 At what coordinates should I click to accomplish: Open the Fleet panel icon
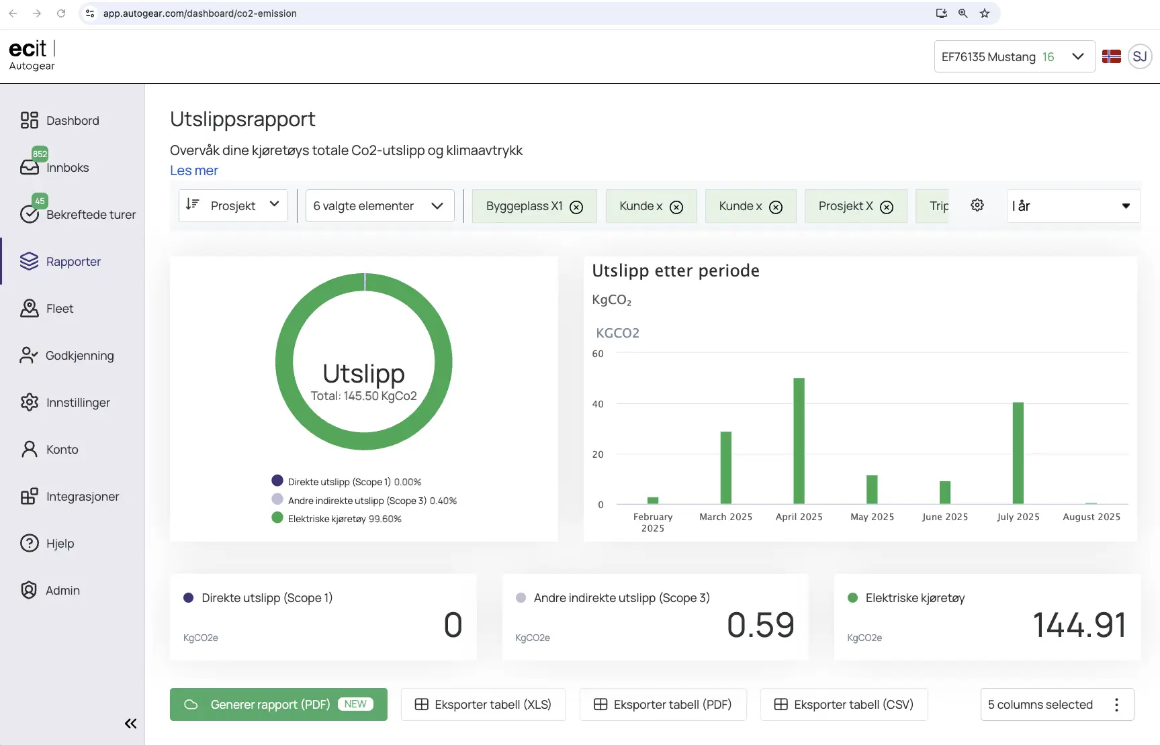coord(30,308)
